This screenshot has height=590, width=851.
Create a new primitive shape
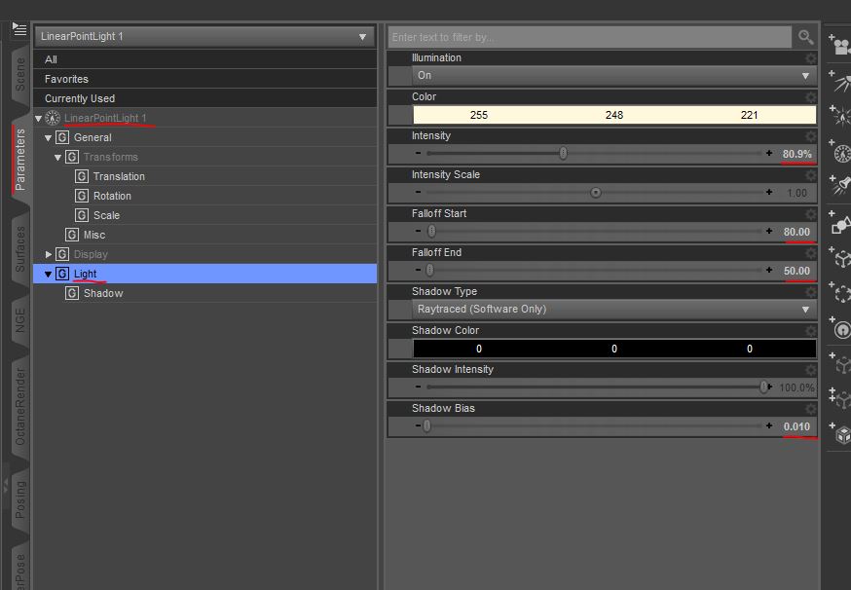[839, 223]
